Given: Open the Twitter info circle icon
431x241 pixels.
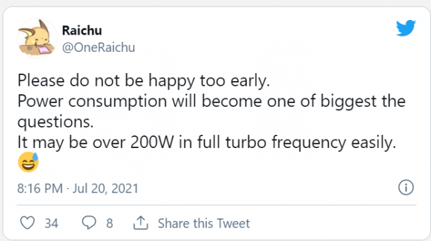Looking at the screenshot, I should pos(406,187).
